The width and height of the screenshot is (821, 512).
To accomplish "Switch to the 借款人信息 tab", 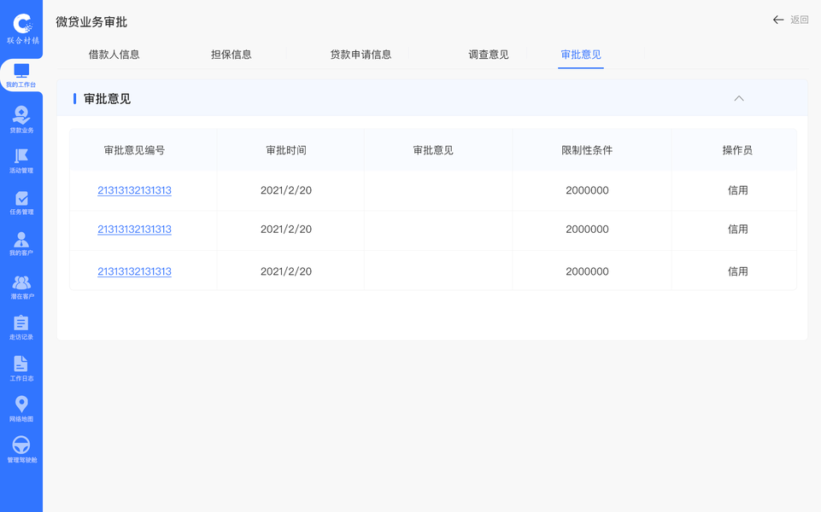I will (114, 55).
